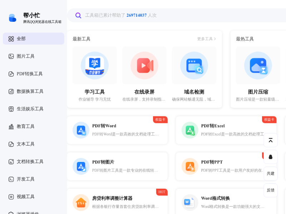Screen dimensions: 286x214
Task: Select 数据换算工具 in the sidebar
Action: [x=34, y=91]
